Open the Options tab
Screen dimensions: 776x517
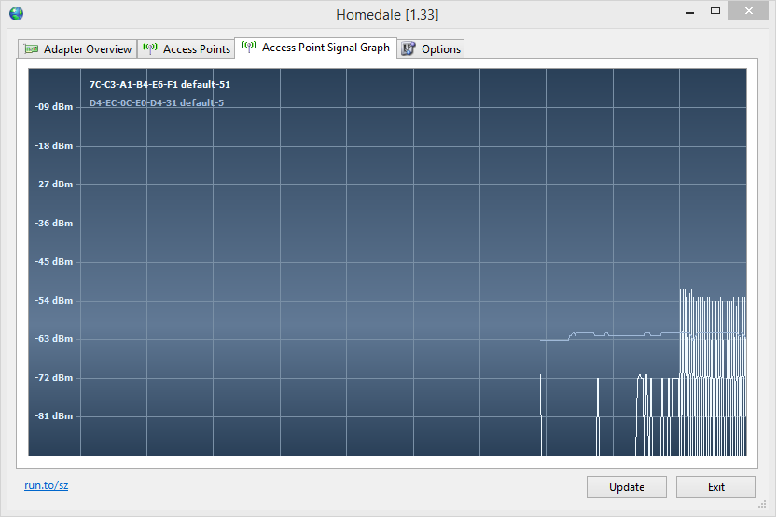pyautogui.click(x=431, y=49)
